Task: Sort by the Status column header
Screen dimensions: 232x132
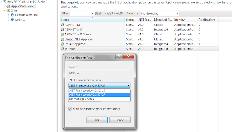Action: tap(130, 20)
